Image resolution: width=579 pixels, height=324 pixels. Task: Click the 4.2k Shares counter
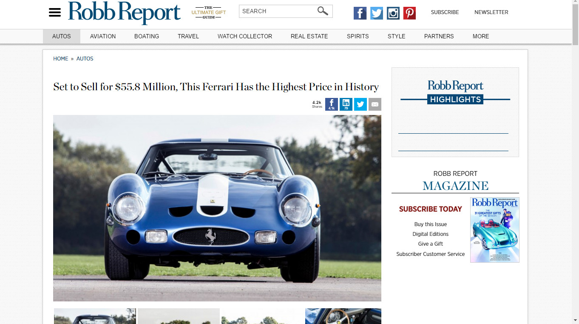click(317, 104)
